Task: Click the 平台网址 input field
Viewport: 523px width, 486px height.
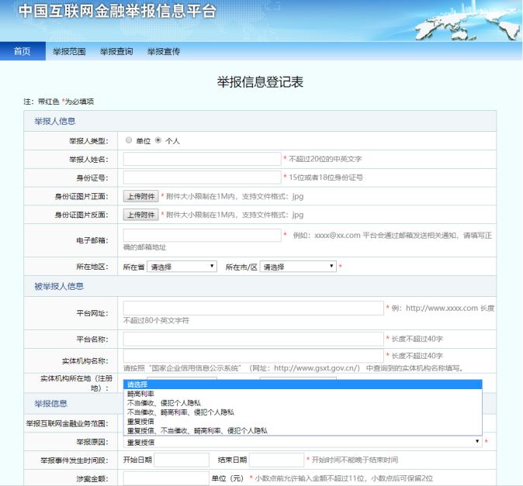Action: tap(254, 308)
